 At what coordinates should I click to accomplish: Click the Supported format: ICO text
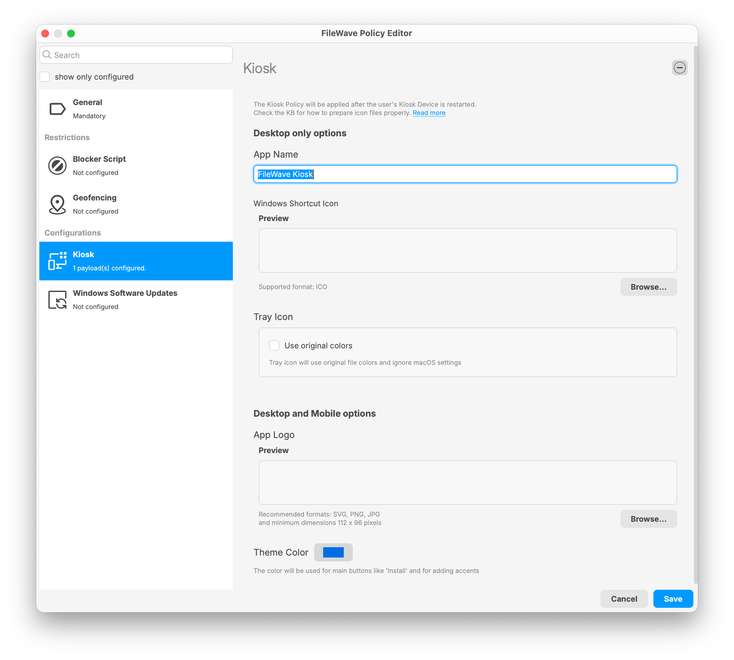[293, 287]
